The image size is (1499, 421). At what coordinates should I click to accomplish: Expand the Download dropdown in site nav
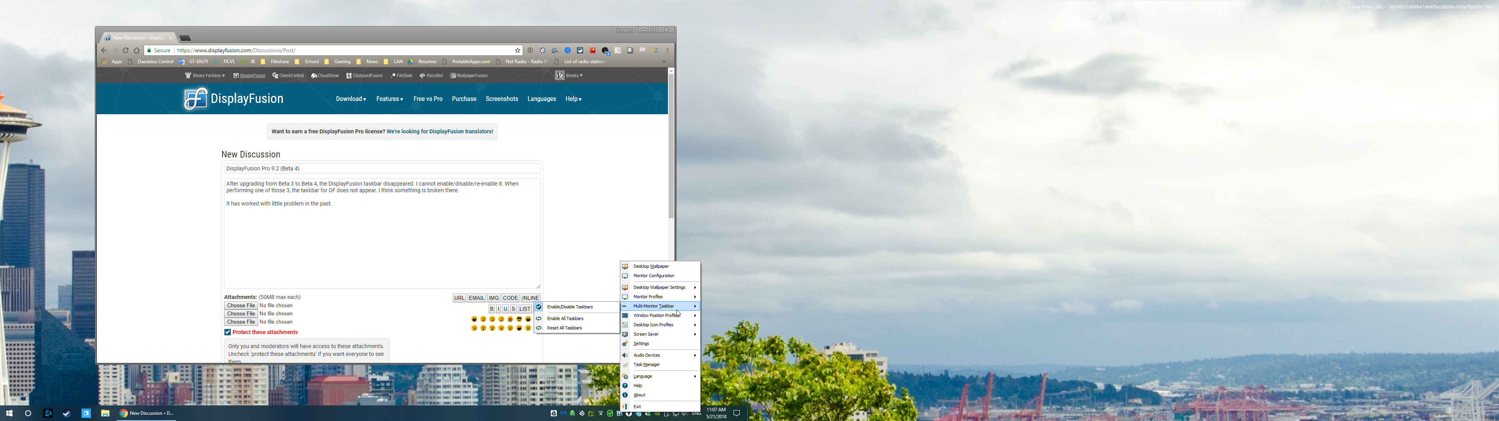350,99
